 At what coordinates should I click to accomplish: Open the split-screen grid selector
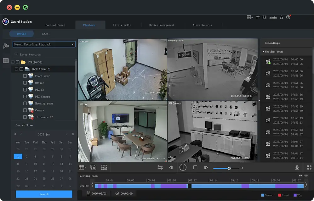click(x=82, y=167)
